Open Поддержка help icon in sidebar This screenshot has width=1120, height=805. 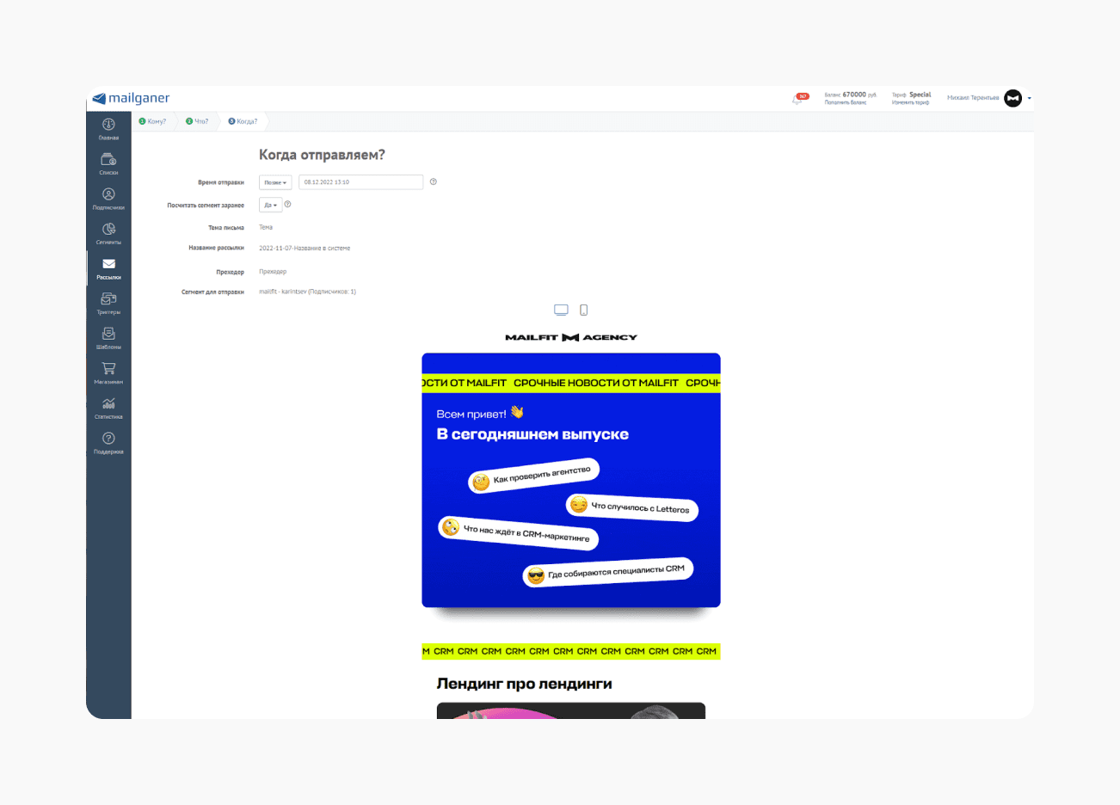tap(108, 439)
